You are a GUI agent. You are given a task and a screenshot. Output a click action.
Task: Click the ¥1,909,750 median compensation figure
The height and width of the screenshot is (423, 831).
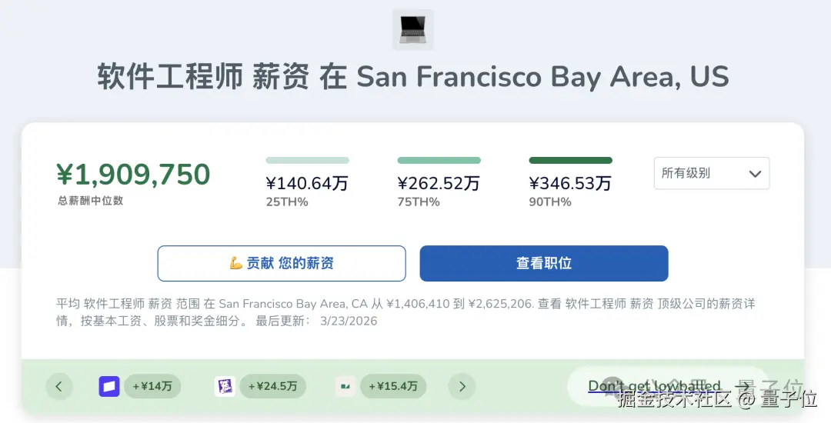click(x=133, y=175)
